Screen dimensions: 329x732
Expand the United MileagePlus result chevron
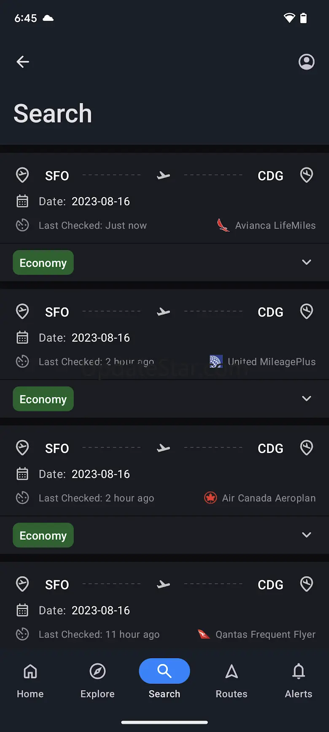pyautogui.click(x=307, y=399)
